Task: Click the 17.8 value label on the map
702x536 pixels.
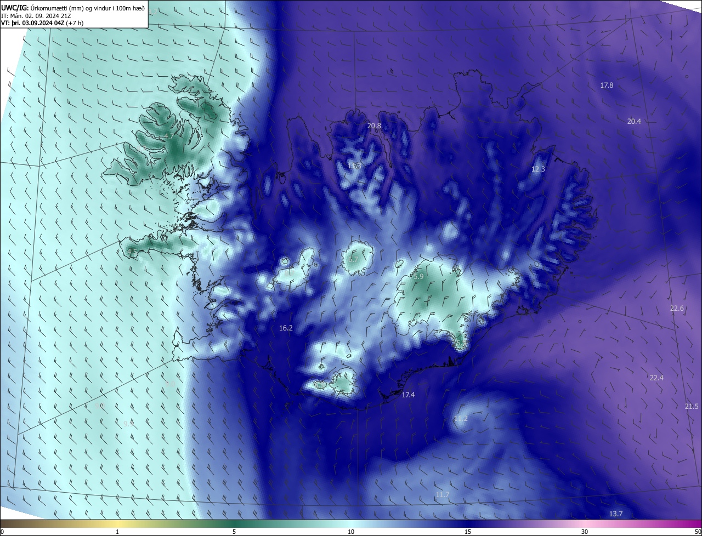Action: click(x=607, y=85)
